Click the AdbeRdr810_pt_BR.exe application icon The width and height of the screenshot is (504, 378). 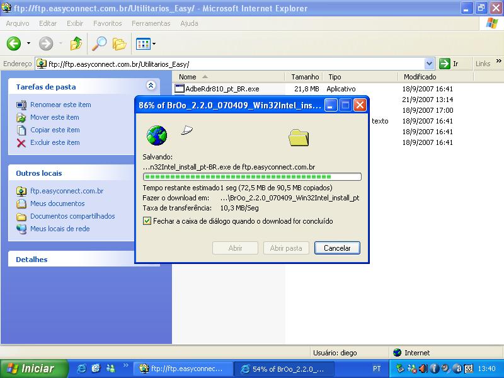click(180, 89)
